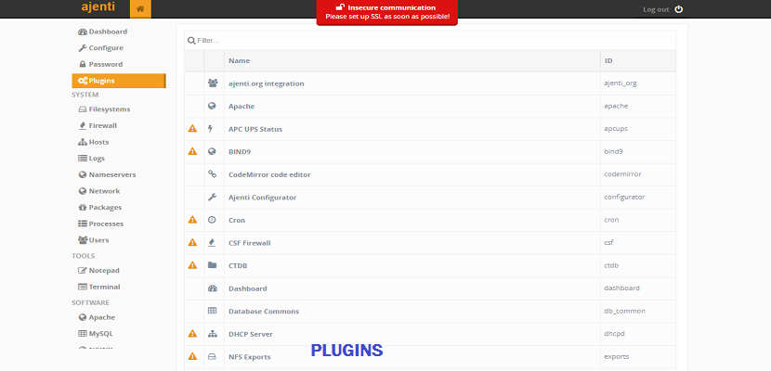Click the gauge icon in Dashboard plugin row

click(213, 288)
